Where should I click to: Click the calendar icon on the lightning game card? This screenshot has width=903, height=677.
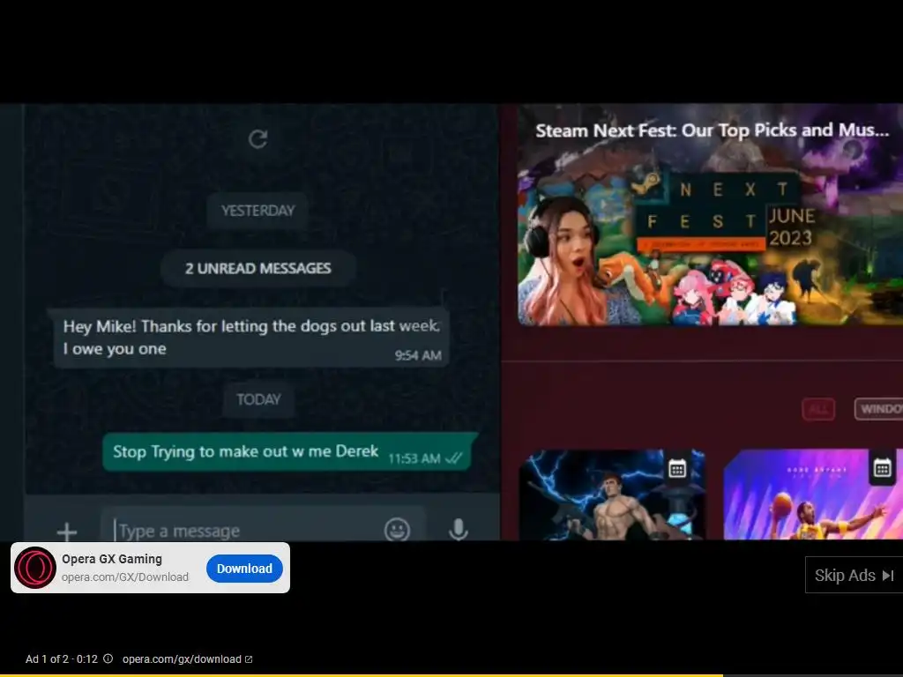click(677, 469)
